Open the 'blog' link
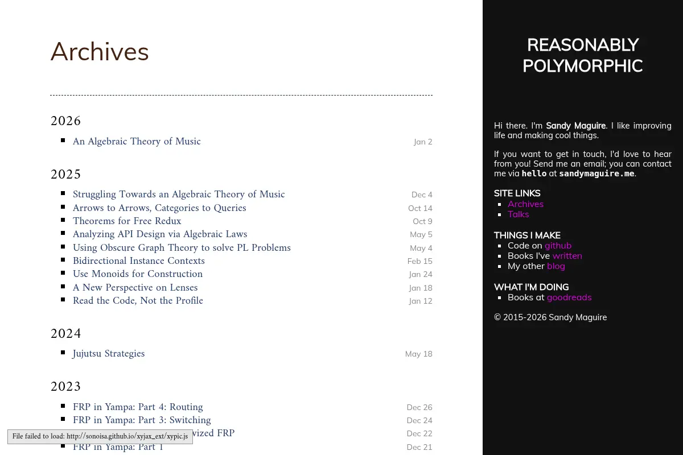Image resolution: width=683 pixels, height=455 pixels. [556, 266]
